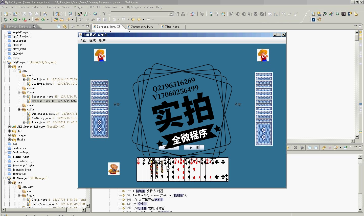This screenshot has width=364, height=216.
Task: Open Package Explorer view menu triangle
Action: 78,26
